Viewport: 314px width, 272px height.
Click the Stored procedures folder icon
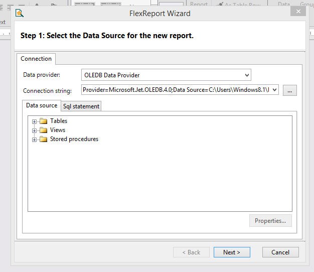(x=43, y=139)
